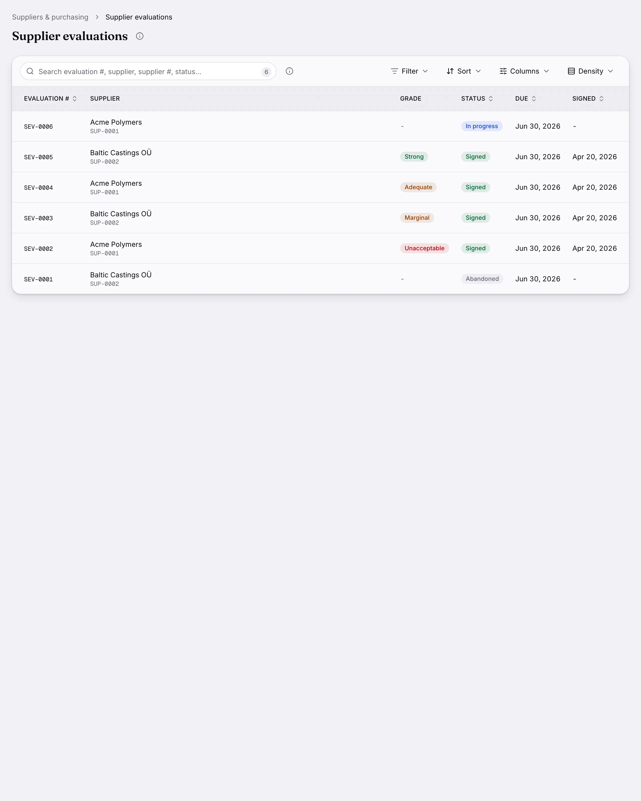Viewport: 641px width, 801px height.
Task: Click Signed status in SEV-0004 row
Action: coord(476,187)
